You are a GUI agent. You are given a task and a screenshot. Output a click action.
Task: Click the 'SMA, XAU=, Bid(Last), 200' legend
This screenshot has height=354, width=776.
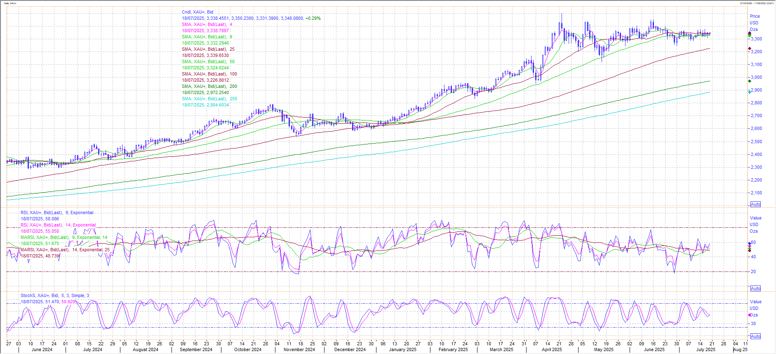coord(209,86)
